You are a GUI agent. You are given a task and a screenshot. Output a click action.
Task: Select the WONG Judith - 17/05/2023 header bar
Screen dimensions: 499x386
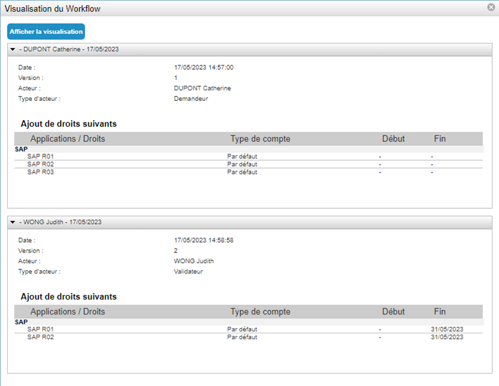tap(250, 223)
